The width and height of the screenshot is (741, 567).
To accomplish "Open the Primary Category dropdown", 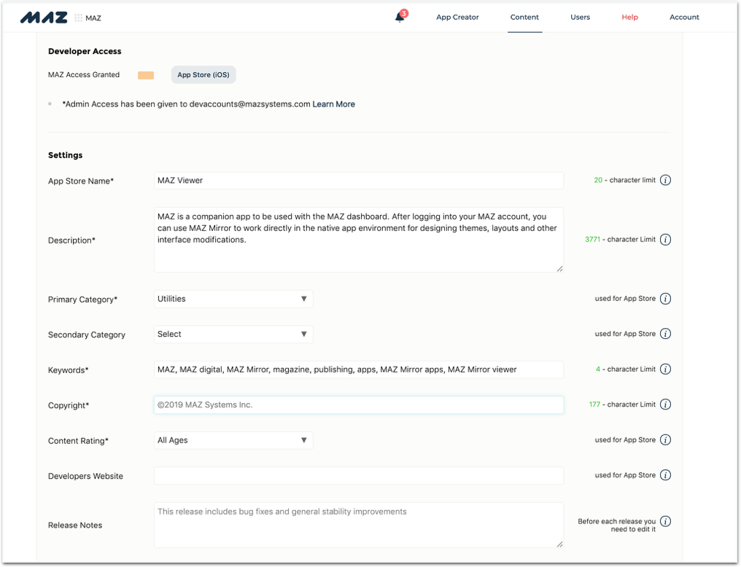I will (233, 299).
